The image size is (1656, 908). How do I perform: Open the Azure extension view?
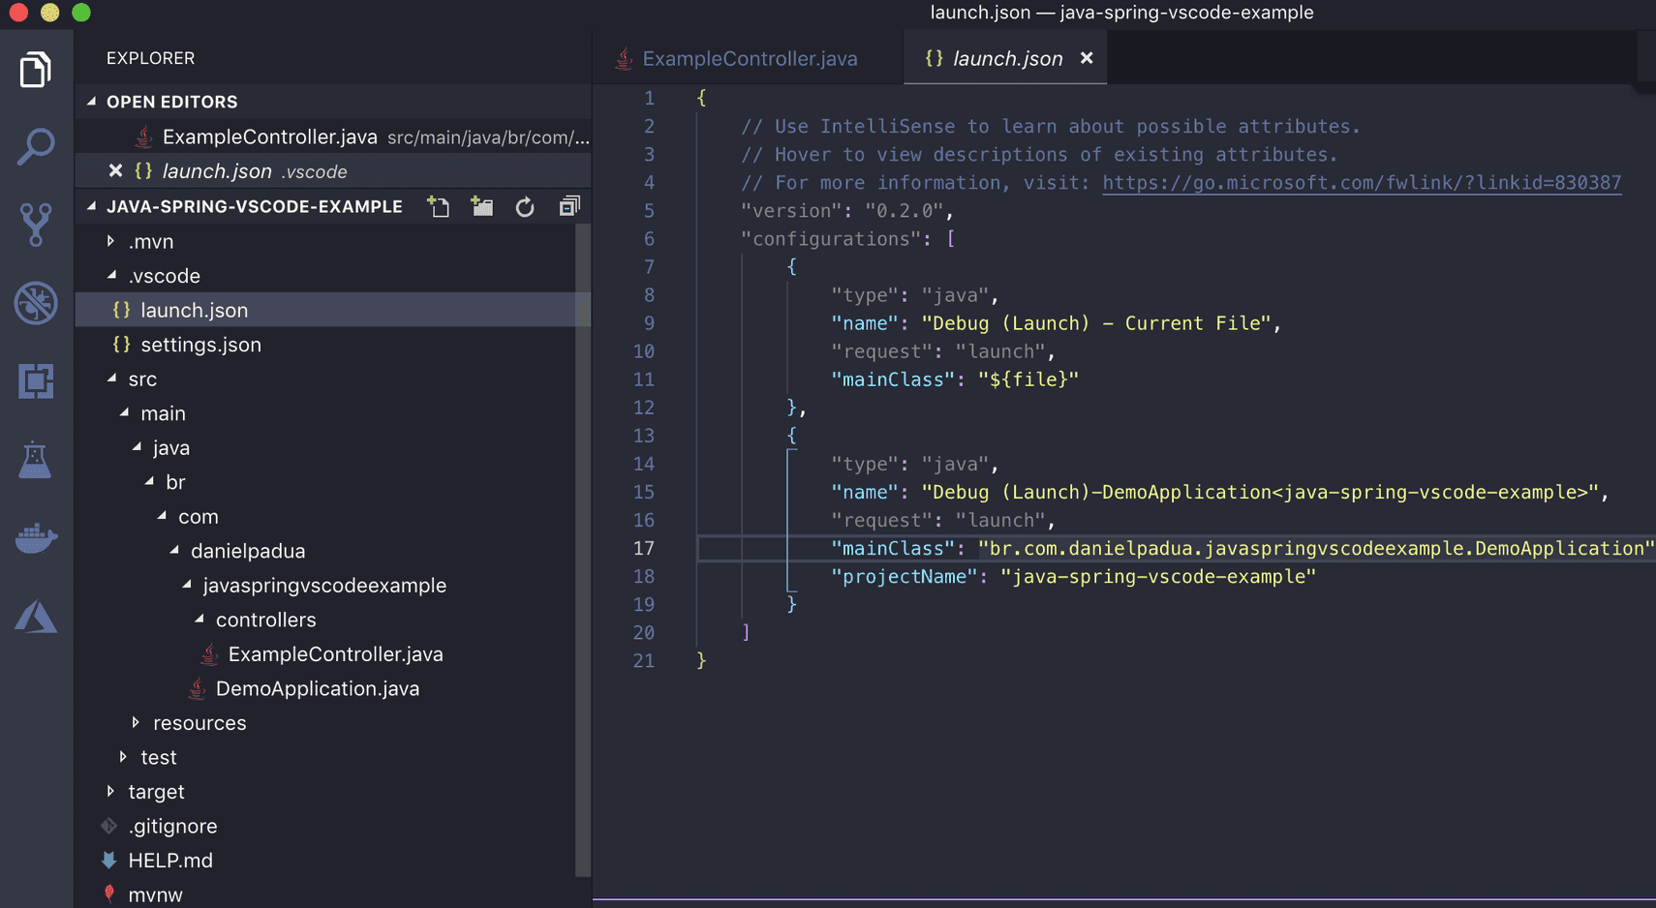tap(36, 617)
